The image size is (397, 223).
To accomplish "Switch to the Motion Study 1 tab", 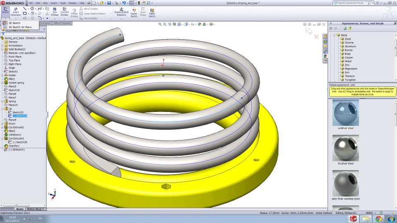I will click(x=35, y=209).
